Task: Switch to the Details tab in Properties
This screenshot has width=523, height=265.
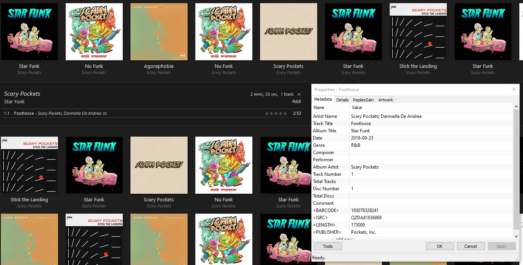Action: [x=342, y=100]
